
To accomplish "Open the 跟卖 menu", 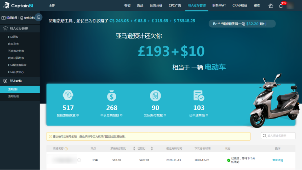I will (x=257, y=5).
